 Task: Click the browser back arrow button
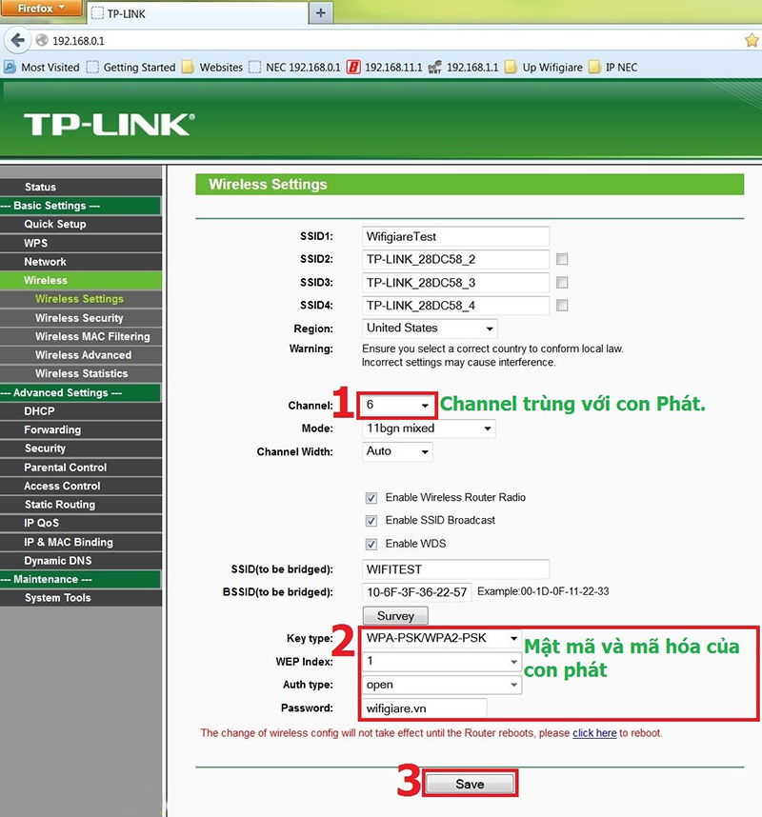(x=18, y=40)
